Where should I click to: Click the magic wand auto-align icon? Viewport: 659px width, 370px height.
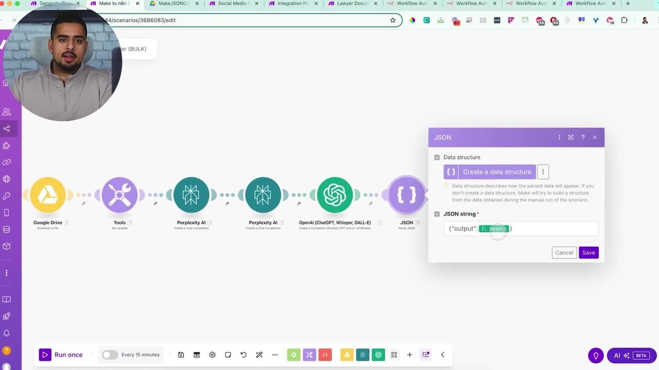tap(259, 355)
